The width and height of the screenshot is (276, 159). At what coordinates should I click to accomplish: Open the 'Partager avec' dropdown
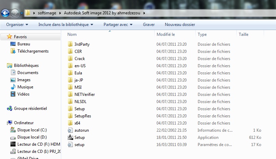pyautogui.click(x=118, y=25)
